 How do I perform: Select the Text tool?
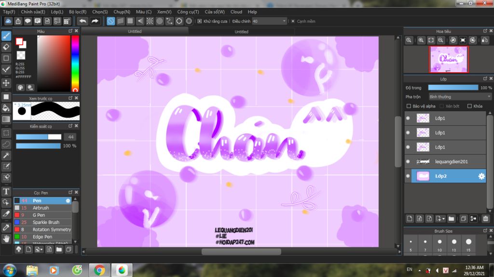6,191
